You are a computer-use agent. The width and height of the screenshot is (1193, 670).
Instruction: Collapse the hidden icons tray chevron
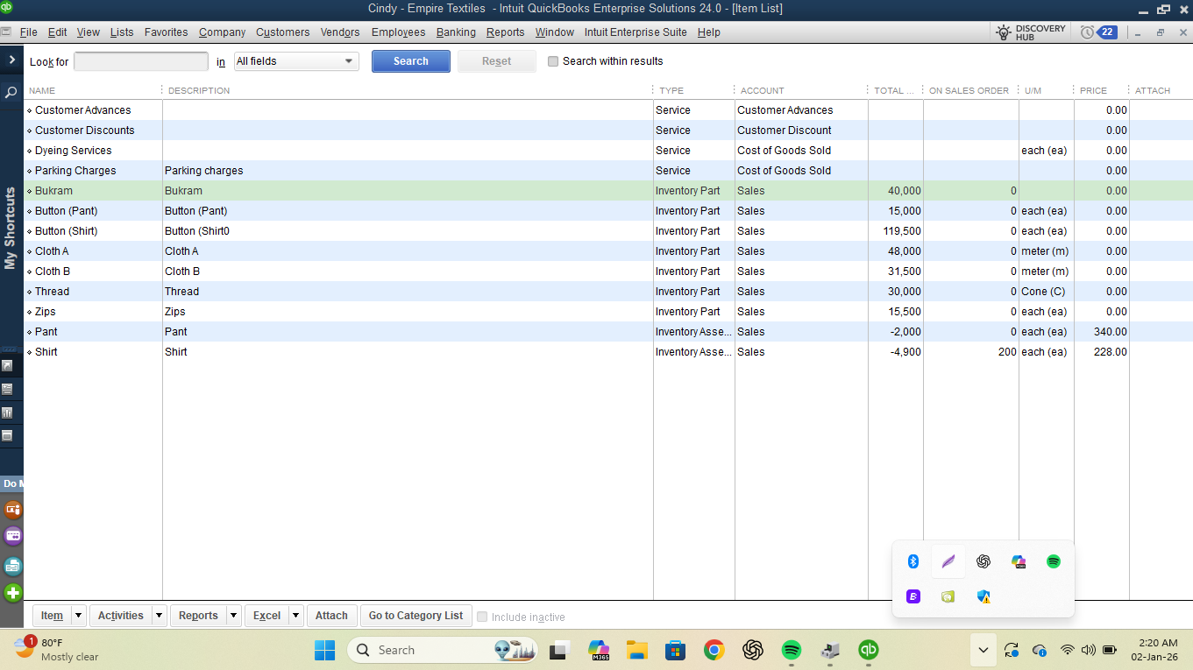click(x=983, y=650)
